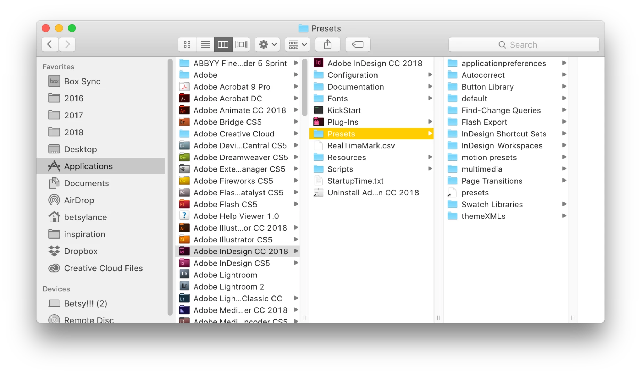The height and width of the screenshot is (375, 641).
Task: Open the Page Transitions folder
Action: [506, 181]
